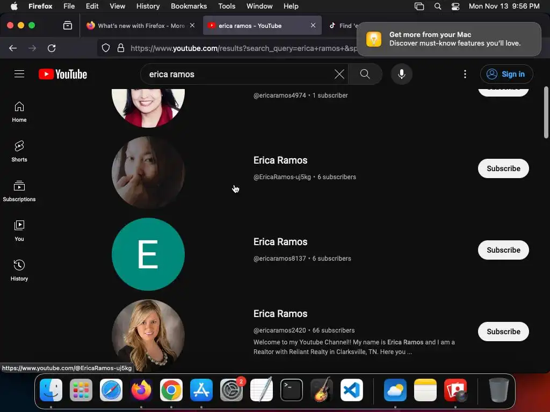This screenshot has height=412, width=550.
Task: Open GarageBand from the Dock
Action: click(321, 389)
